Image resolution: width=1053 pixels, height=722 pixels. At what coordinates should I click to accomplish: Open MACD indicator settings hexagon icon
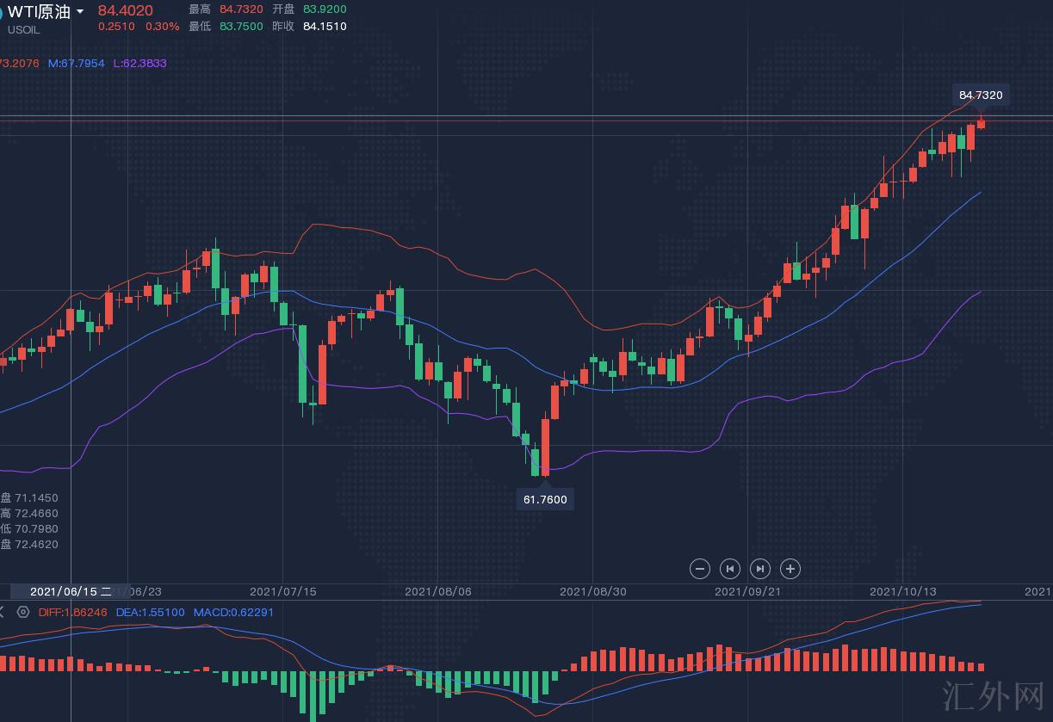click(23, 612)
